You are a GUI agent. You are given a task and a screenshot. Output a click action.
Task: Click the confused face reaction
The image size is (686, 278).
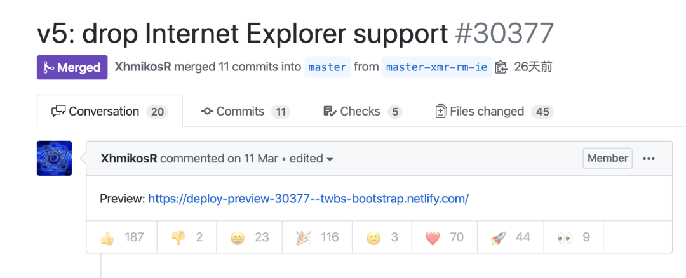coord(382,237)
